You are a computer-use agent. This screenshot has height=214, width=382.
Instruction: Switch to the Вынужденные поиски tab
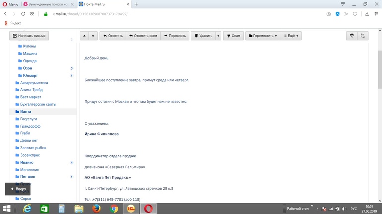coord(49,4)
